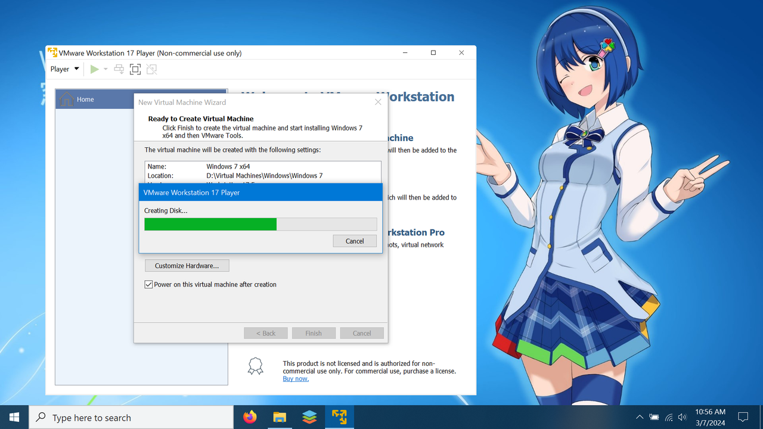Click the battery status tray icon
763x429 pixels.
[655, 417]
